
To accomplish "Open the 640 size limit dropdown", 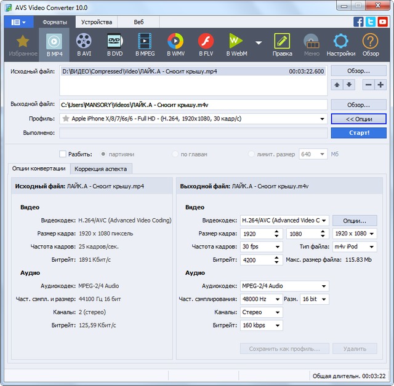I will point(313,154).
